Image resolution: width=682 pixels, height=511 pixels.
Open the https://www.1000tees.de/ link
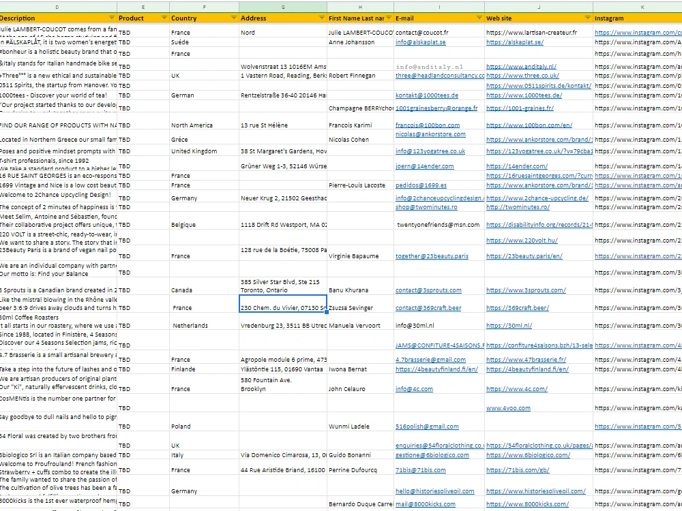[524, 95]
